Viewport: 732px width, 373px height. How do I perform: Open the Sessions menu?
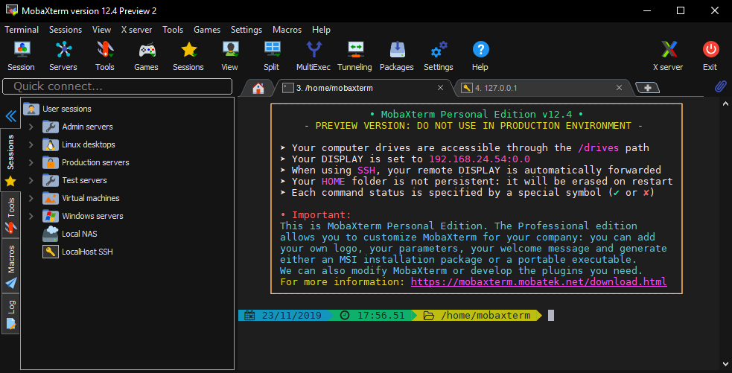click(66, 30)
